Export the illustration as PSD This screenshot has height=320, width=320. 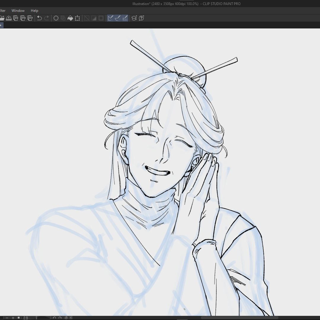[x=30, y=18]
